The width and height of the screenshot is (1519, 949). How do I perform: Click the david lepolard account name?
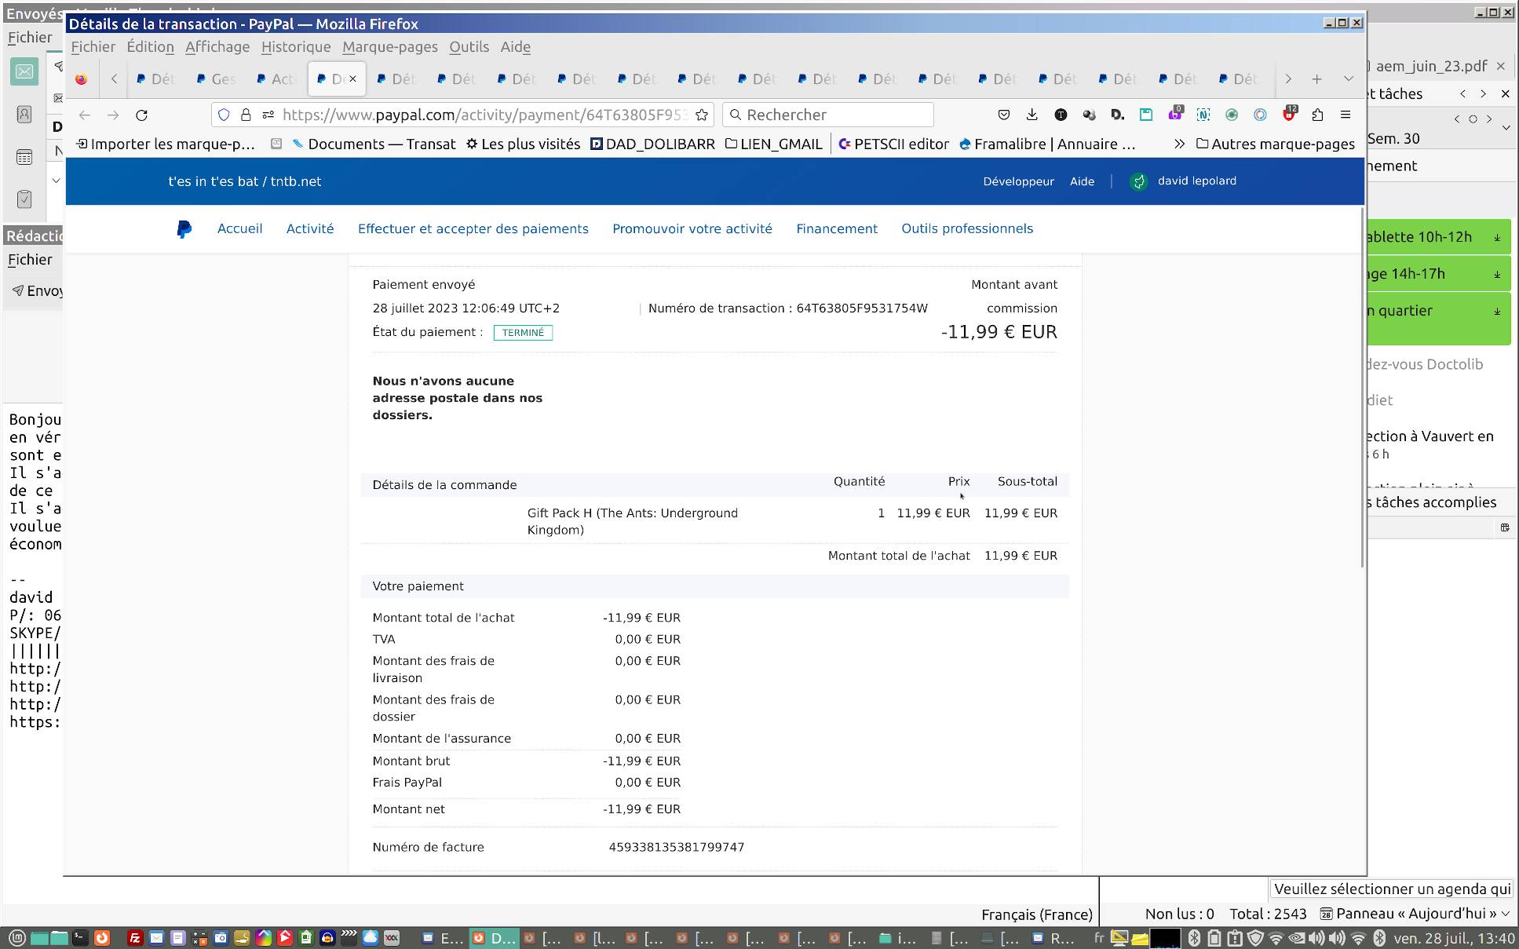1196,181
